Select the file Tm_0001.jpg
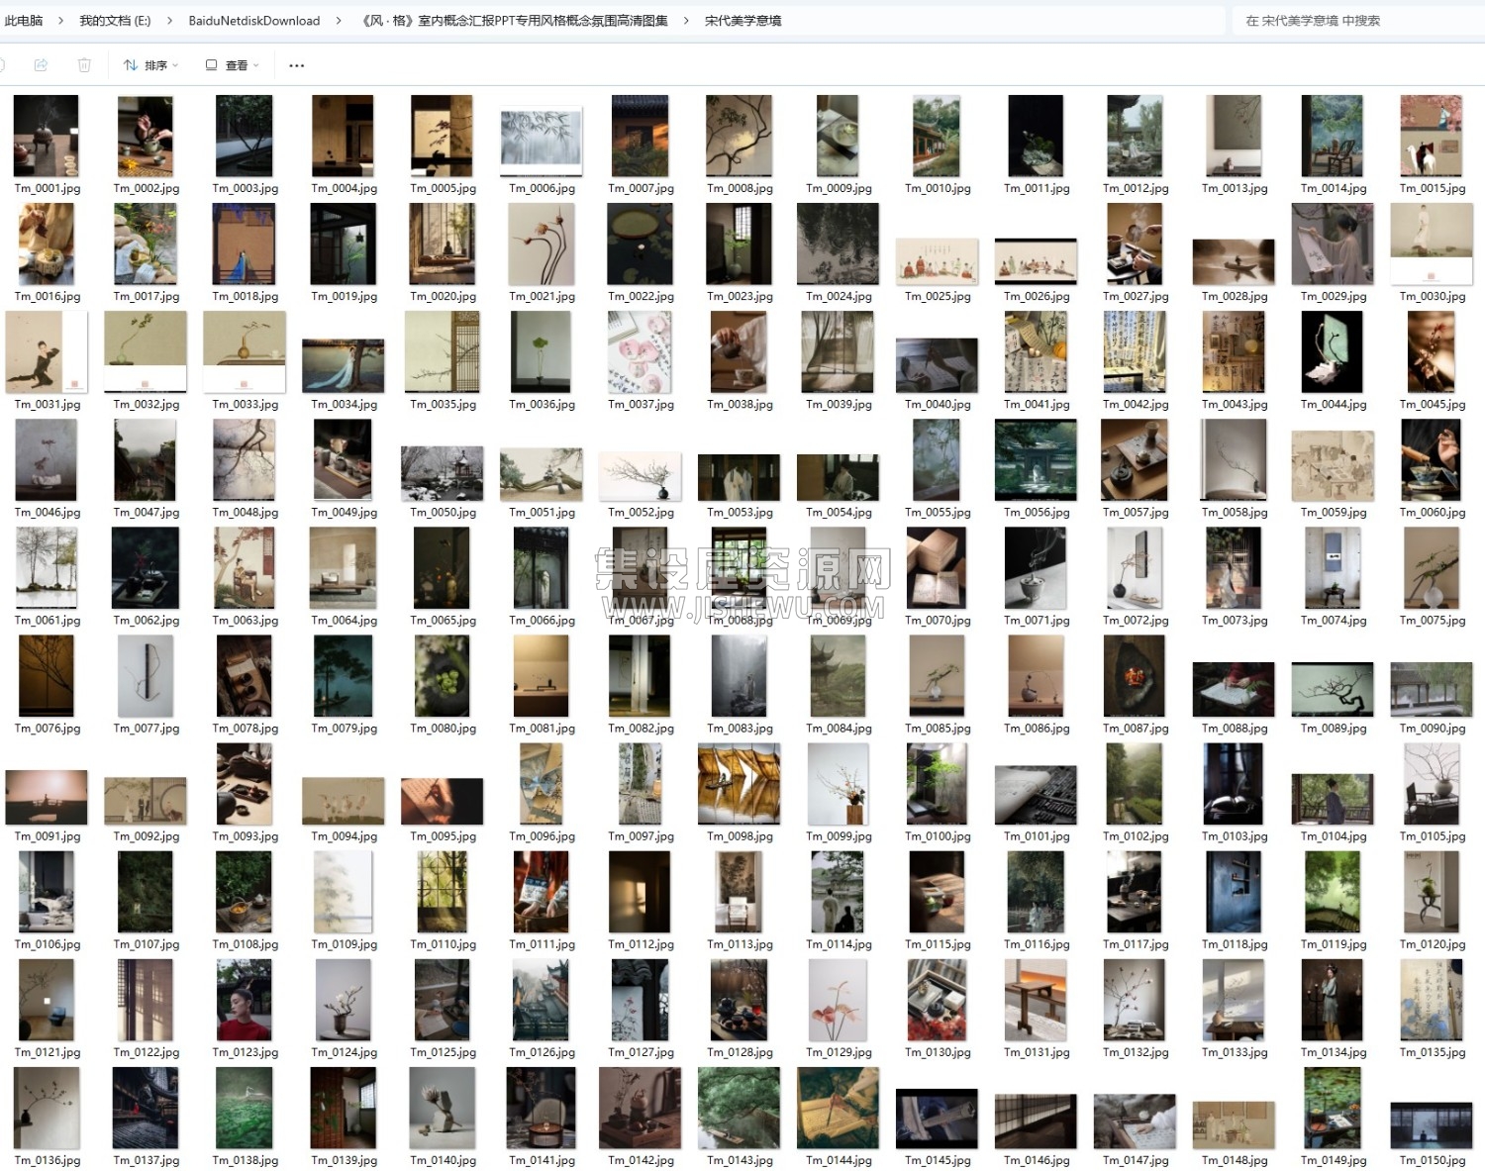1485x1171 pixels. (x=47, y=145)
